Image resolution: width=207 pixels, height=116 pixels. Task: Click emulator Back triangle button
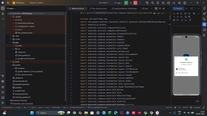[x=174, y=17]
